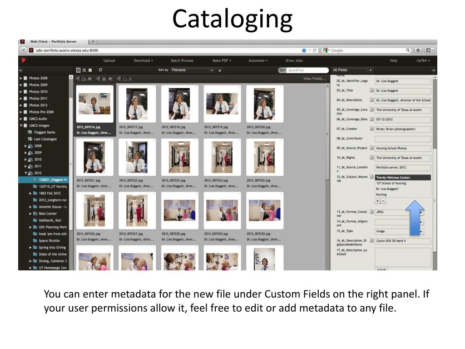Viewport: 465px width, 349px height.
Task: Click the edit icon beside 06_dc_Coverage_Date
Action: 371,119
